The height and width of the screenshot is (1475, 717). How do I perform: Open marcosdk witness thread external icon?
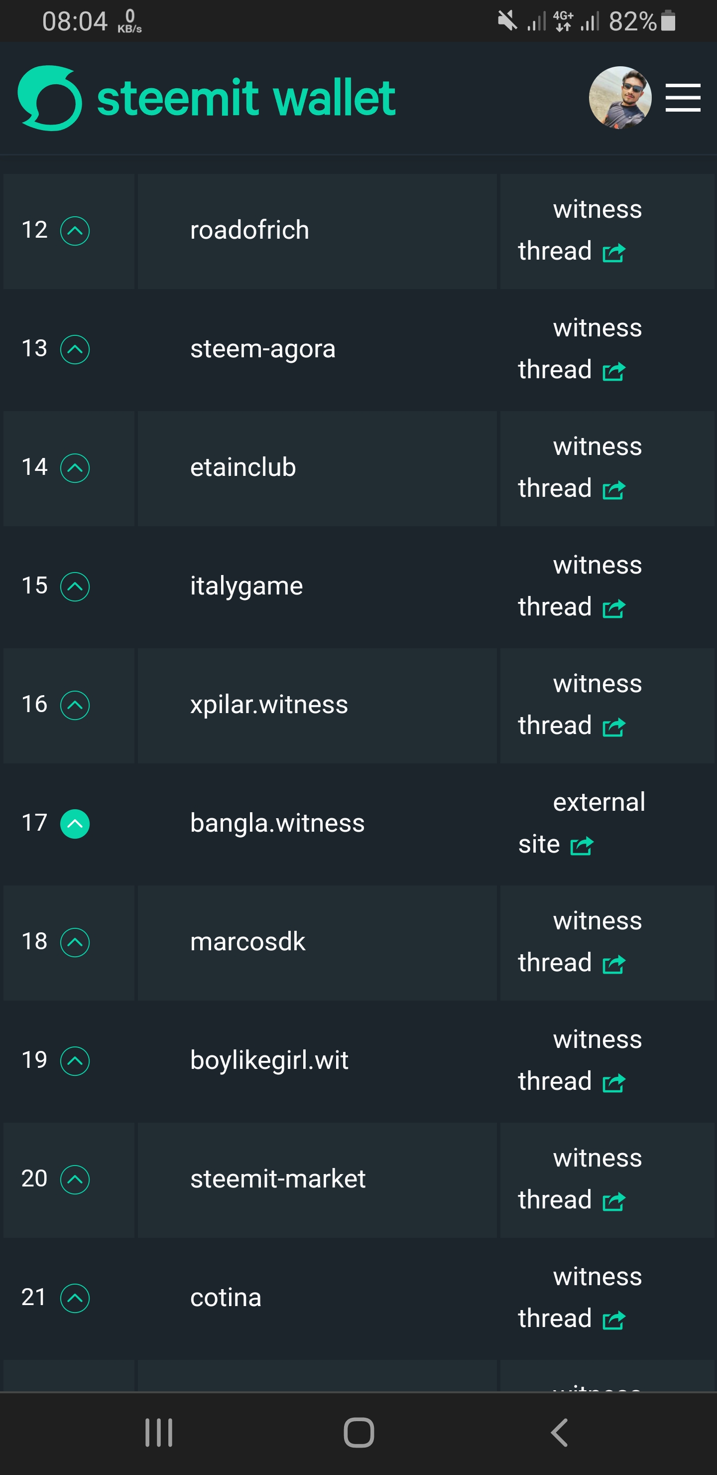(614, 964)
